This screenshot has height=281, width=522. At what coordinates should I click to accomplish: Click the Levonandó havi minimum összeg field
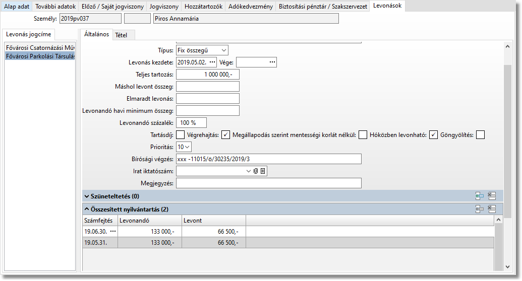208,110
